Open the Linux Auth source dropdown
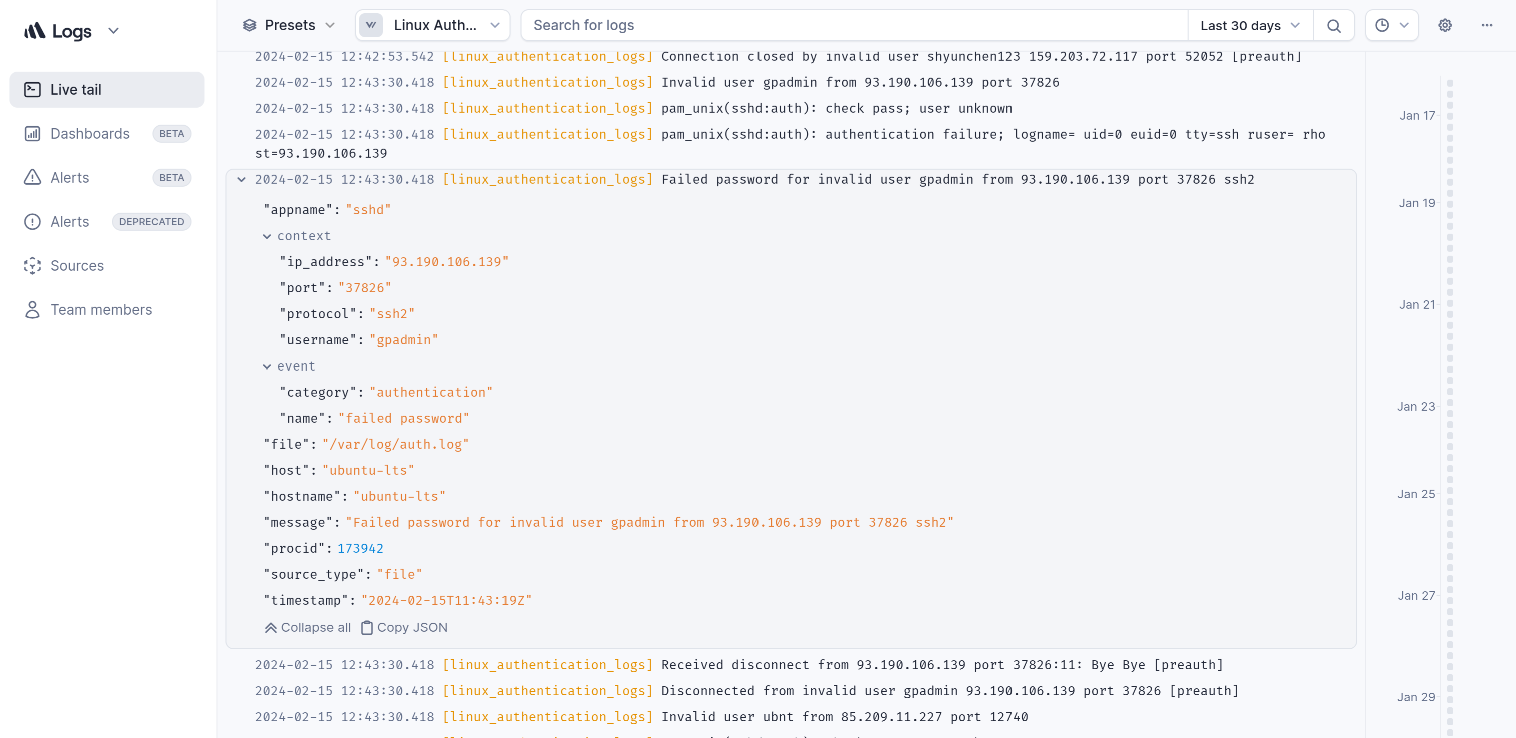1516x738 pixels. 432,26
